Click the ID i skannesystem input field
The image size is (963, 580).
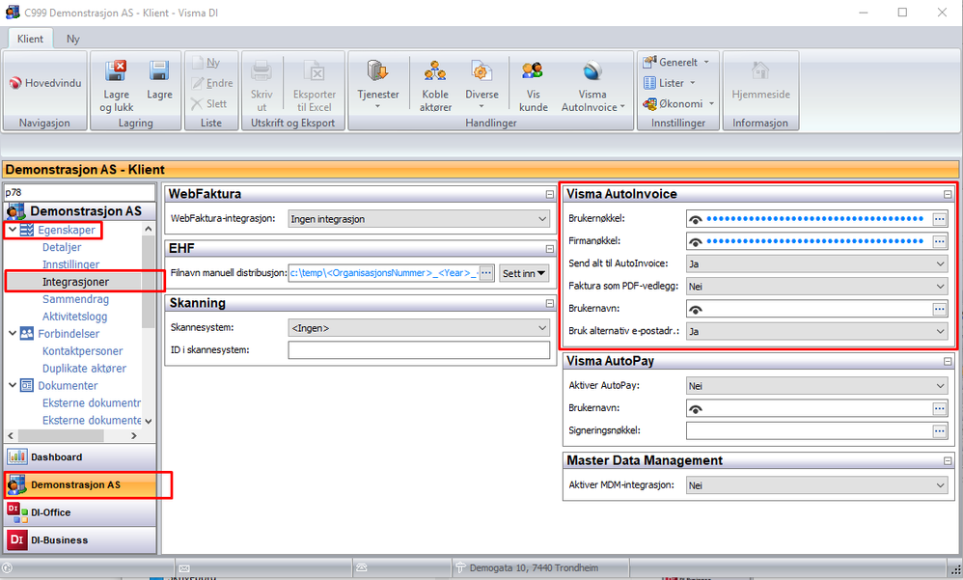click(419, 349)
